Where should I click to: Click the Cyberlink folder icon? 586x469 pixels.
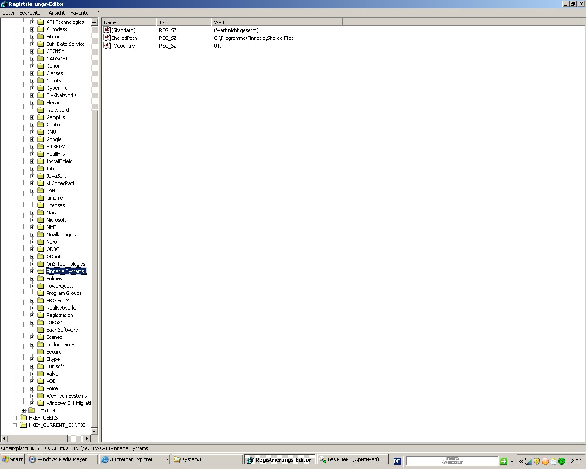(x=40, y=88)
